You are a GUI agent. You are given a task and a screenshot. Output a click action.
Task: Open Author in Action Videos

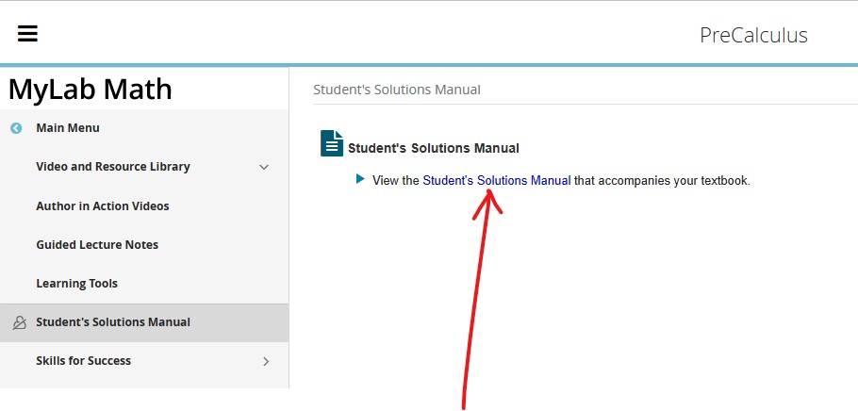pos(103,205)
